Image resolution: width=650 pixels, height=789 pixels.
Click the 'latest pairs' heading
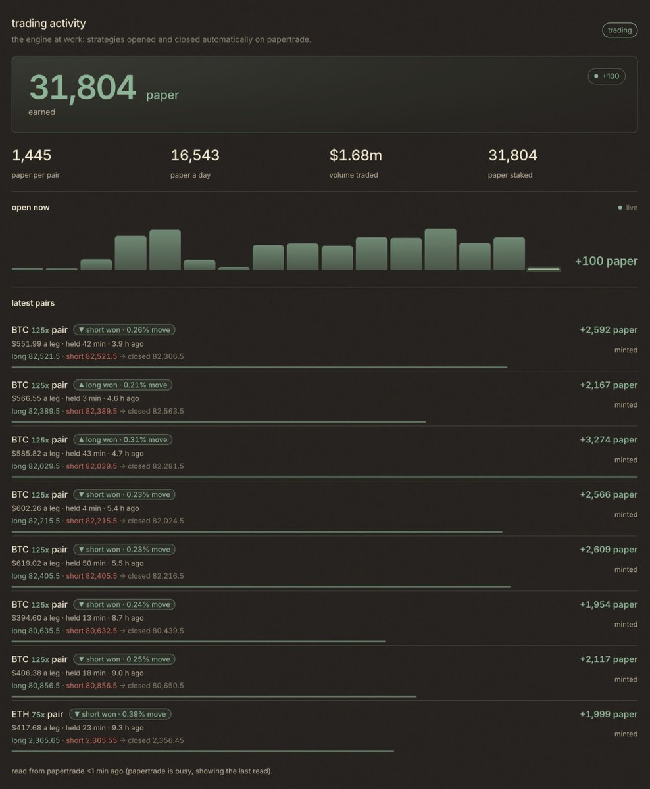pos(33,303)
